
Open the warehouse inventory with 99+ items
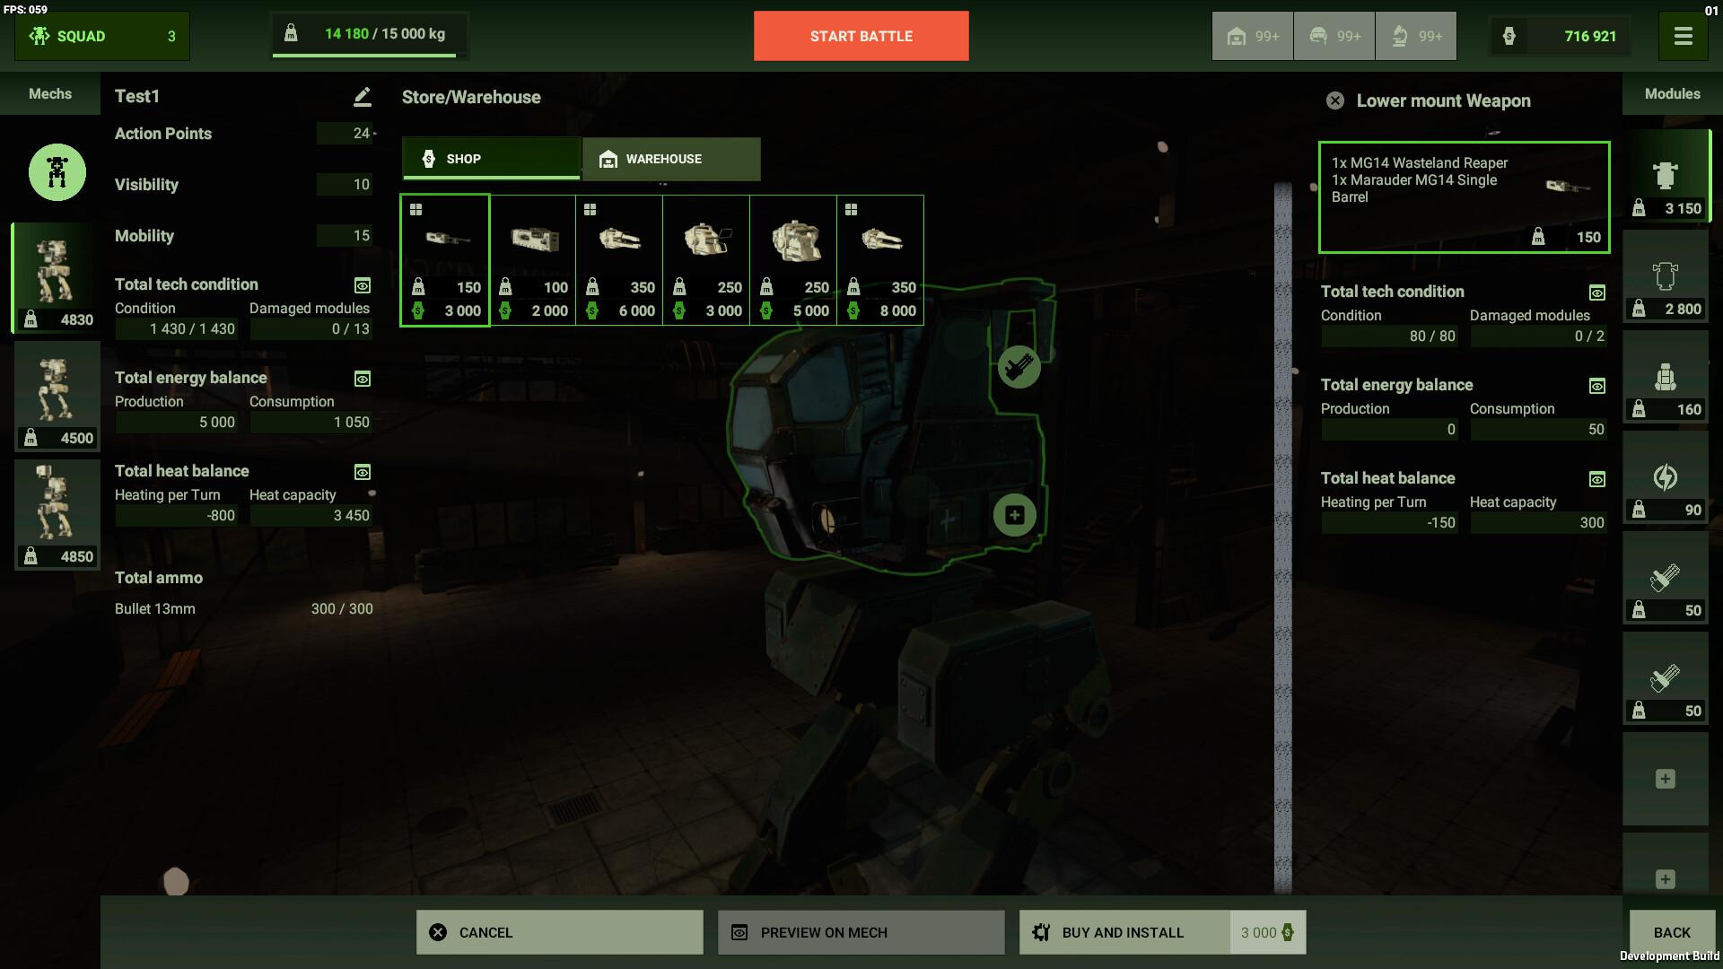(x=1253, y=36)
